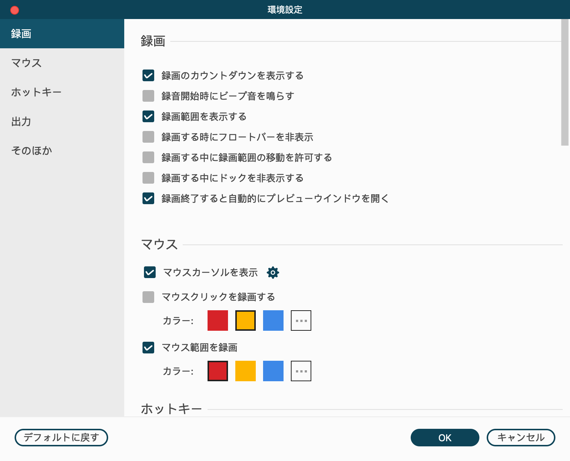The image size is (570, 461).
Task: Choose orange color for mouse area
Action: tap(246, 371)
